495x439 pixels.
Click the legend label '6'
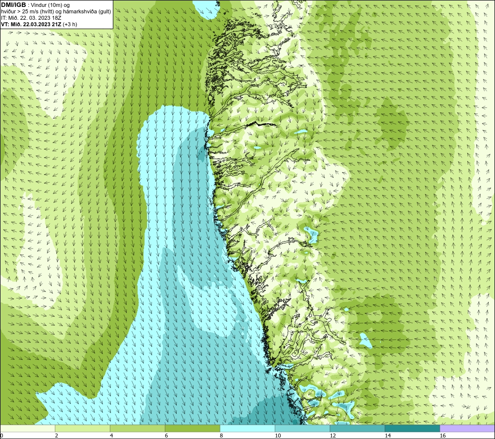(166, 436)
